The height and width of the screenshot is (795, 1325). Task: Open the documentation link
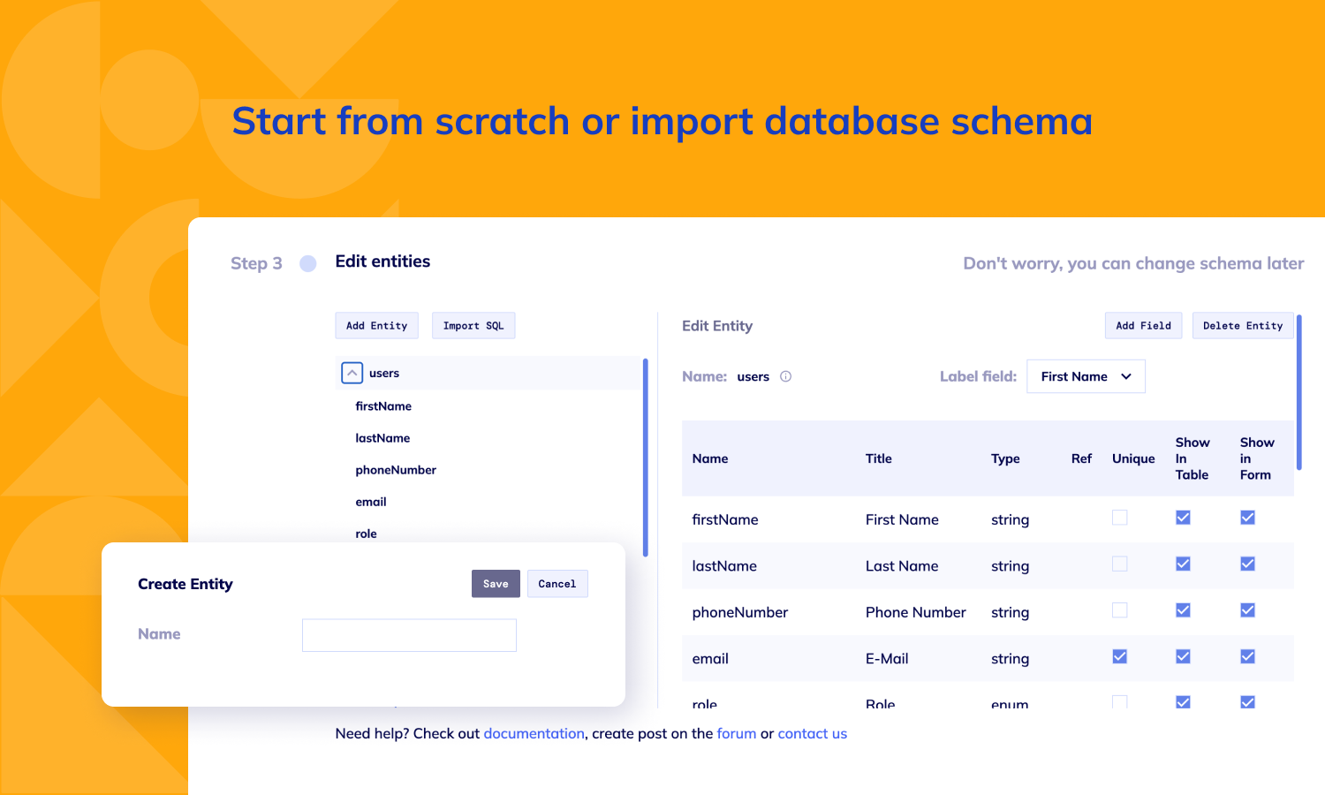tap(534, 733)
